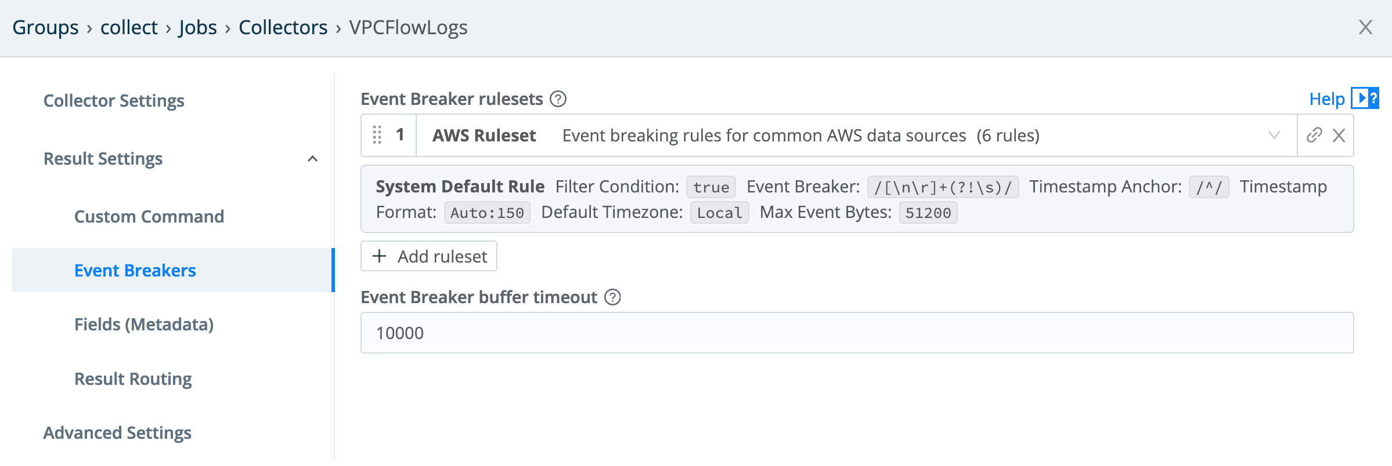Select the Event Breakers sidebar item
Screen dimensions: 1392x466
click(135, 271)
